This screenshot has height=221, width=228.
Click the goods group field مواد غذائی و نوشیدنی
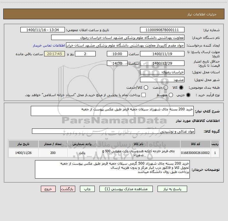pyautogui.click(x=113, y=131)
